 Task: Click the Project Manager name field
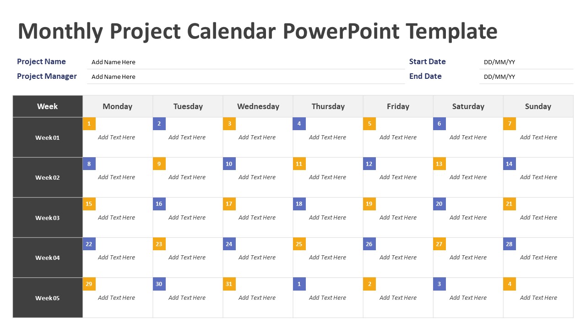(x=246, y=77)
